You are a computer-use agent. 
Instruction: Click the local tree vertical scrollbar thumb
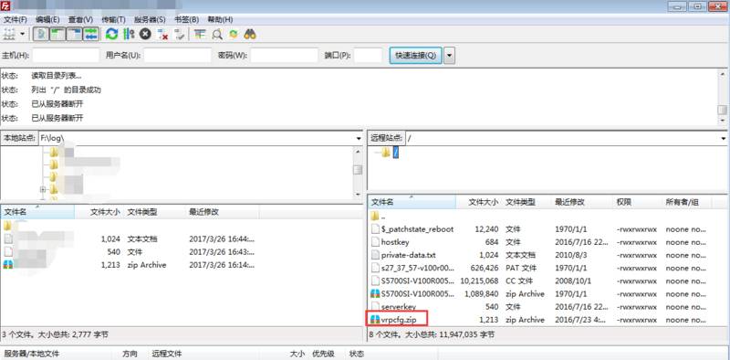[358, 170]
